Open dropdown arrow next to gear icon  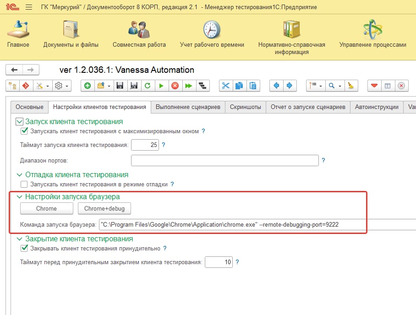pyautogui.click(x=67, y=86)
